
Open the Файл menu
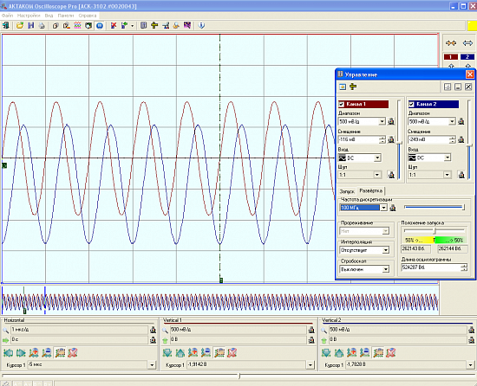click(x=7, y=16)
